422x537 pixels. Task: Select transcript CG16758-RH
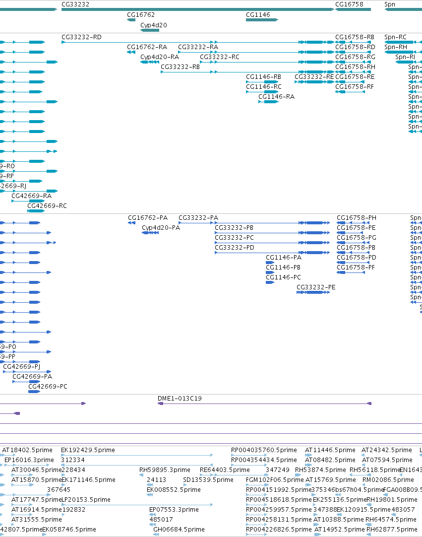tap(355, 67)
